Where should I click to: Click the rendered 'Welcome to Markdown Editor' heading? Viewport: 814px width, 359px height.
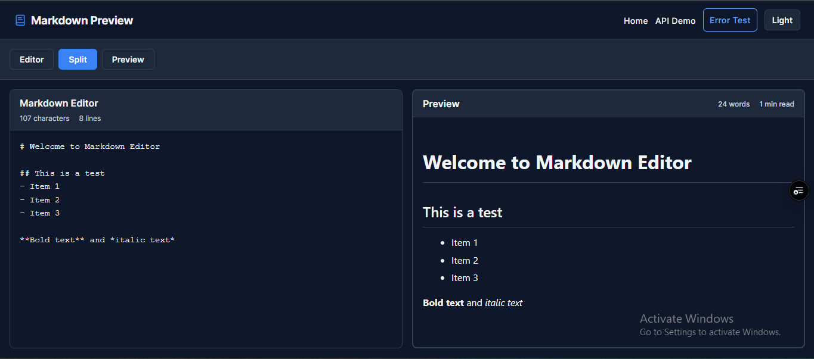557,163
